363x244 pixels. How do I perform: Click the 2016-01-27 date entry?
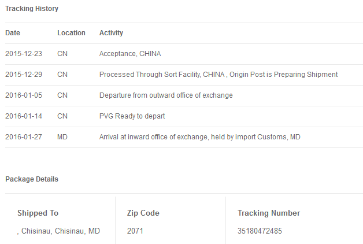pos(24,137)
